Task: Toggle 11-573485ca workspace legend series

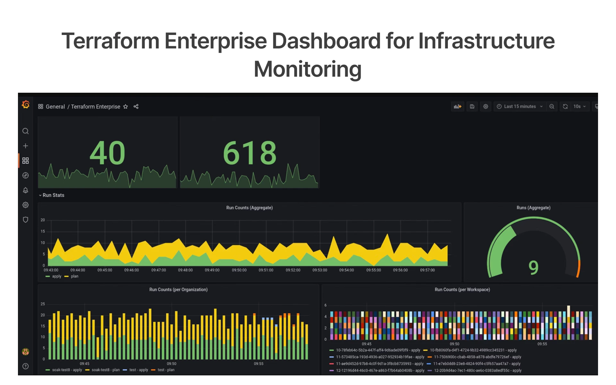Action: 377,357
